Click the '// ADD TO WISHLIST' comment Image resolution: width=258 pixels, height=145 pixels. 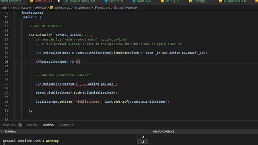point(45,26)
